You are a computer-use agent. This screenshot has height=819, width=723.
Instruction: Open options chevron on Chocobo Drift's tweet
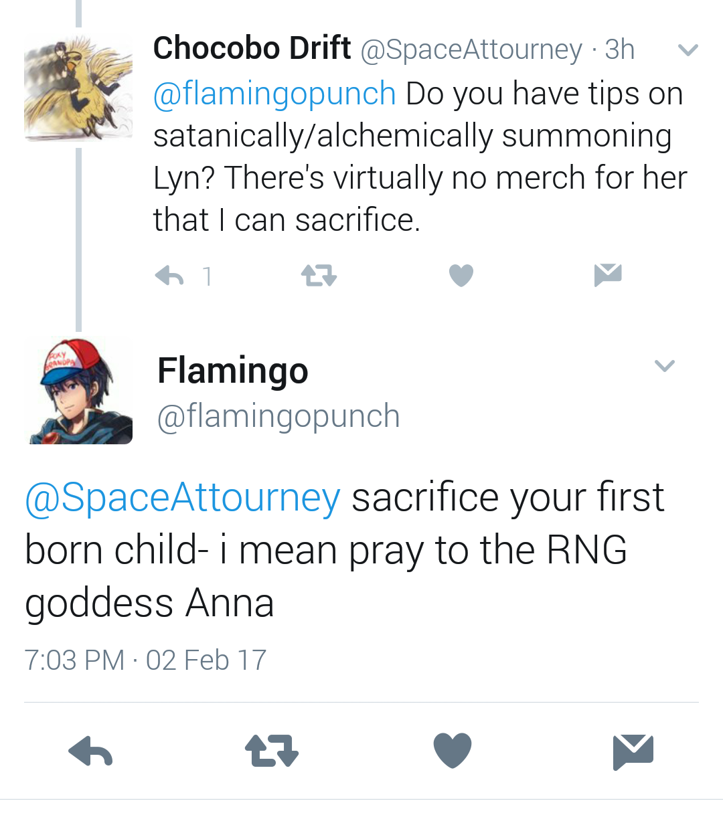tap(688, 50)
